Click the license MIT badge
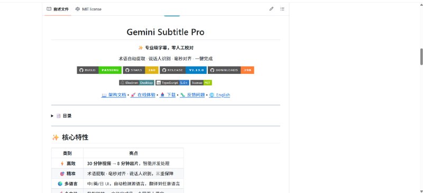 (201, 83)
